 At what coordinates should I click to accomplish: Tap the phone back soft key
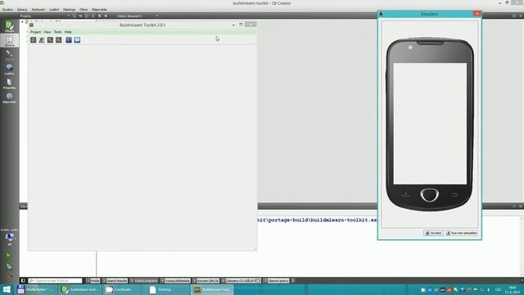[x=454, y=194]
